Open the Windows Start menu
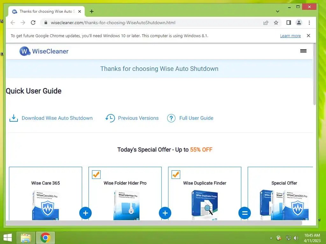The image size is (326, 244). [x=8, y=238]
